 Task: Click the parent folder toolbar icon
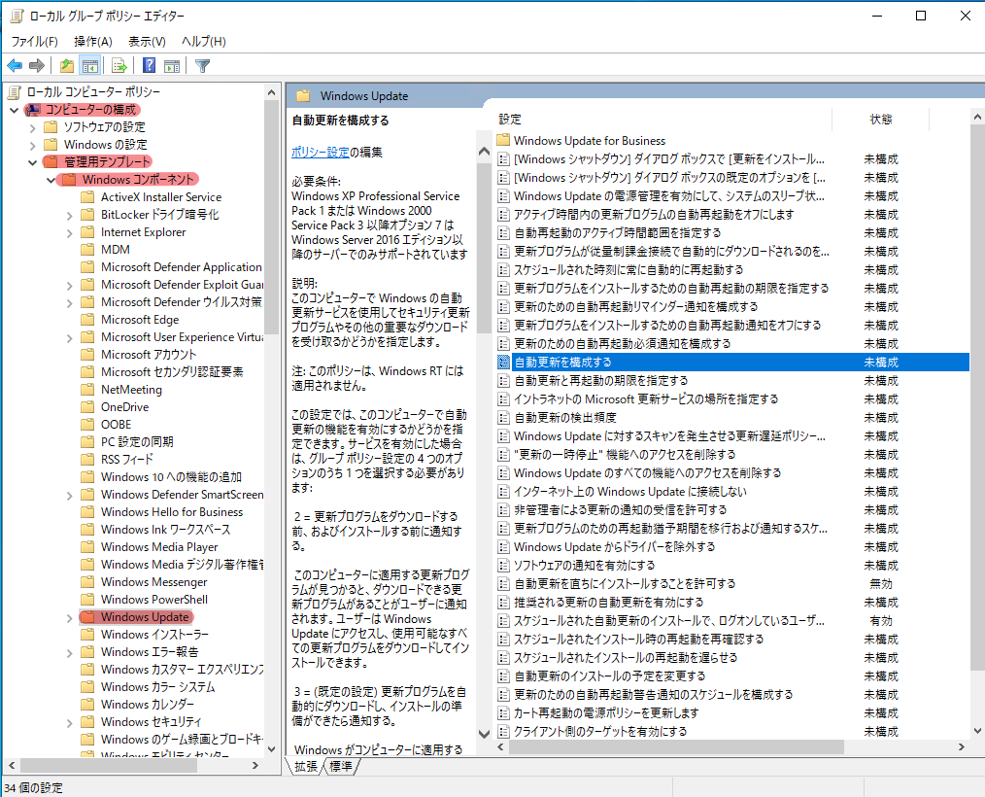coord(66,65)
